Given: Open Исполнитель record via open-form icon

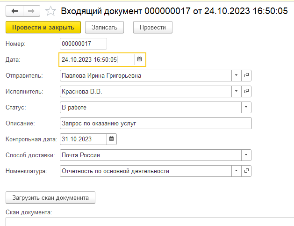Looking at the screenshot, I should [x=247, y=91].
